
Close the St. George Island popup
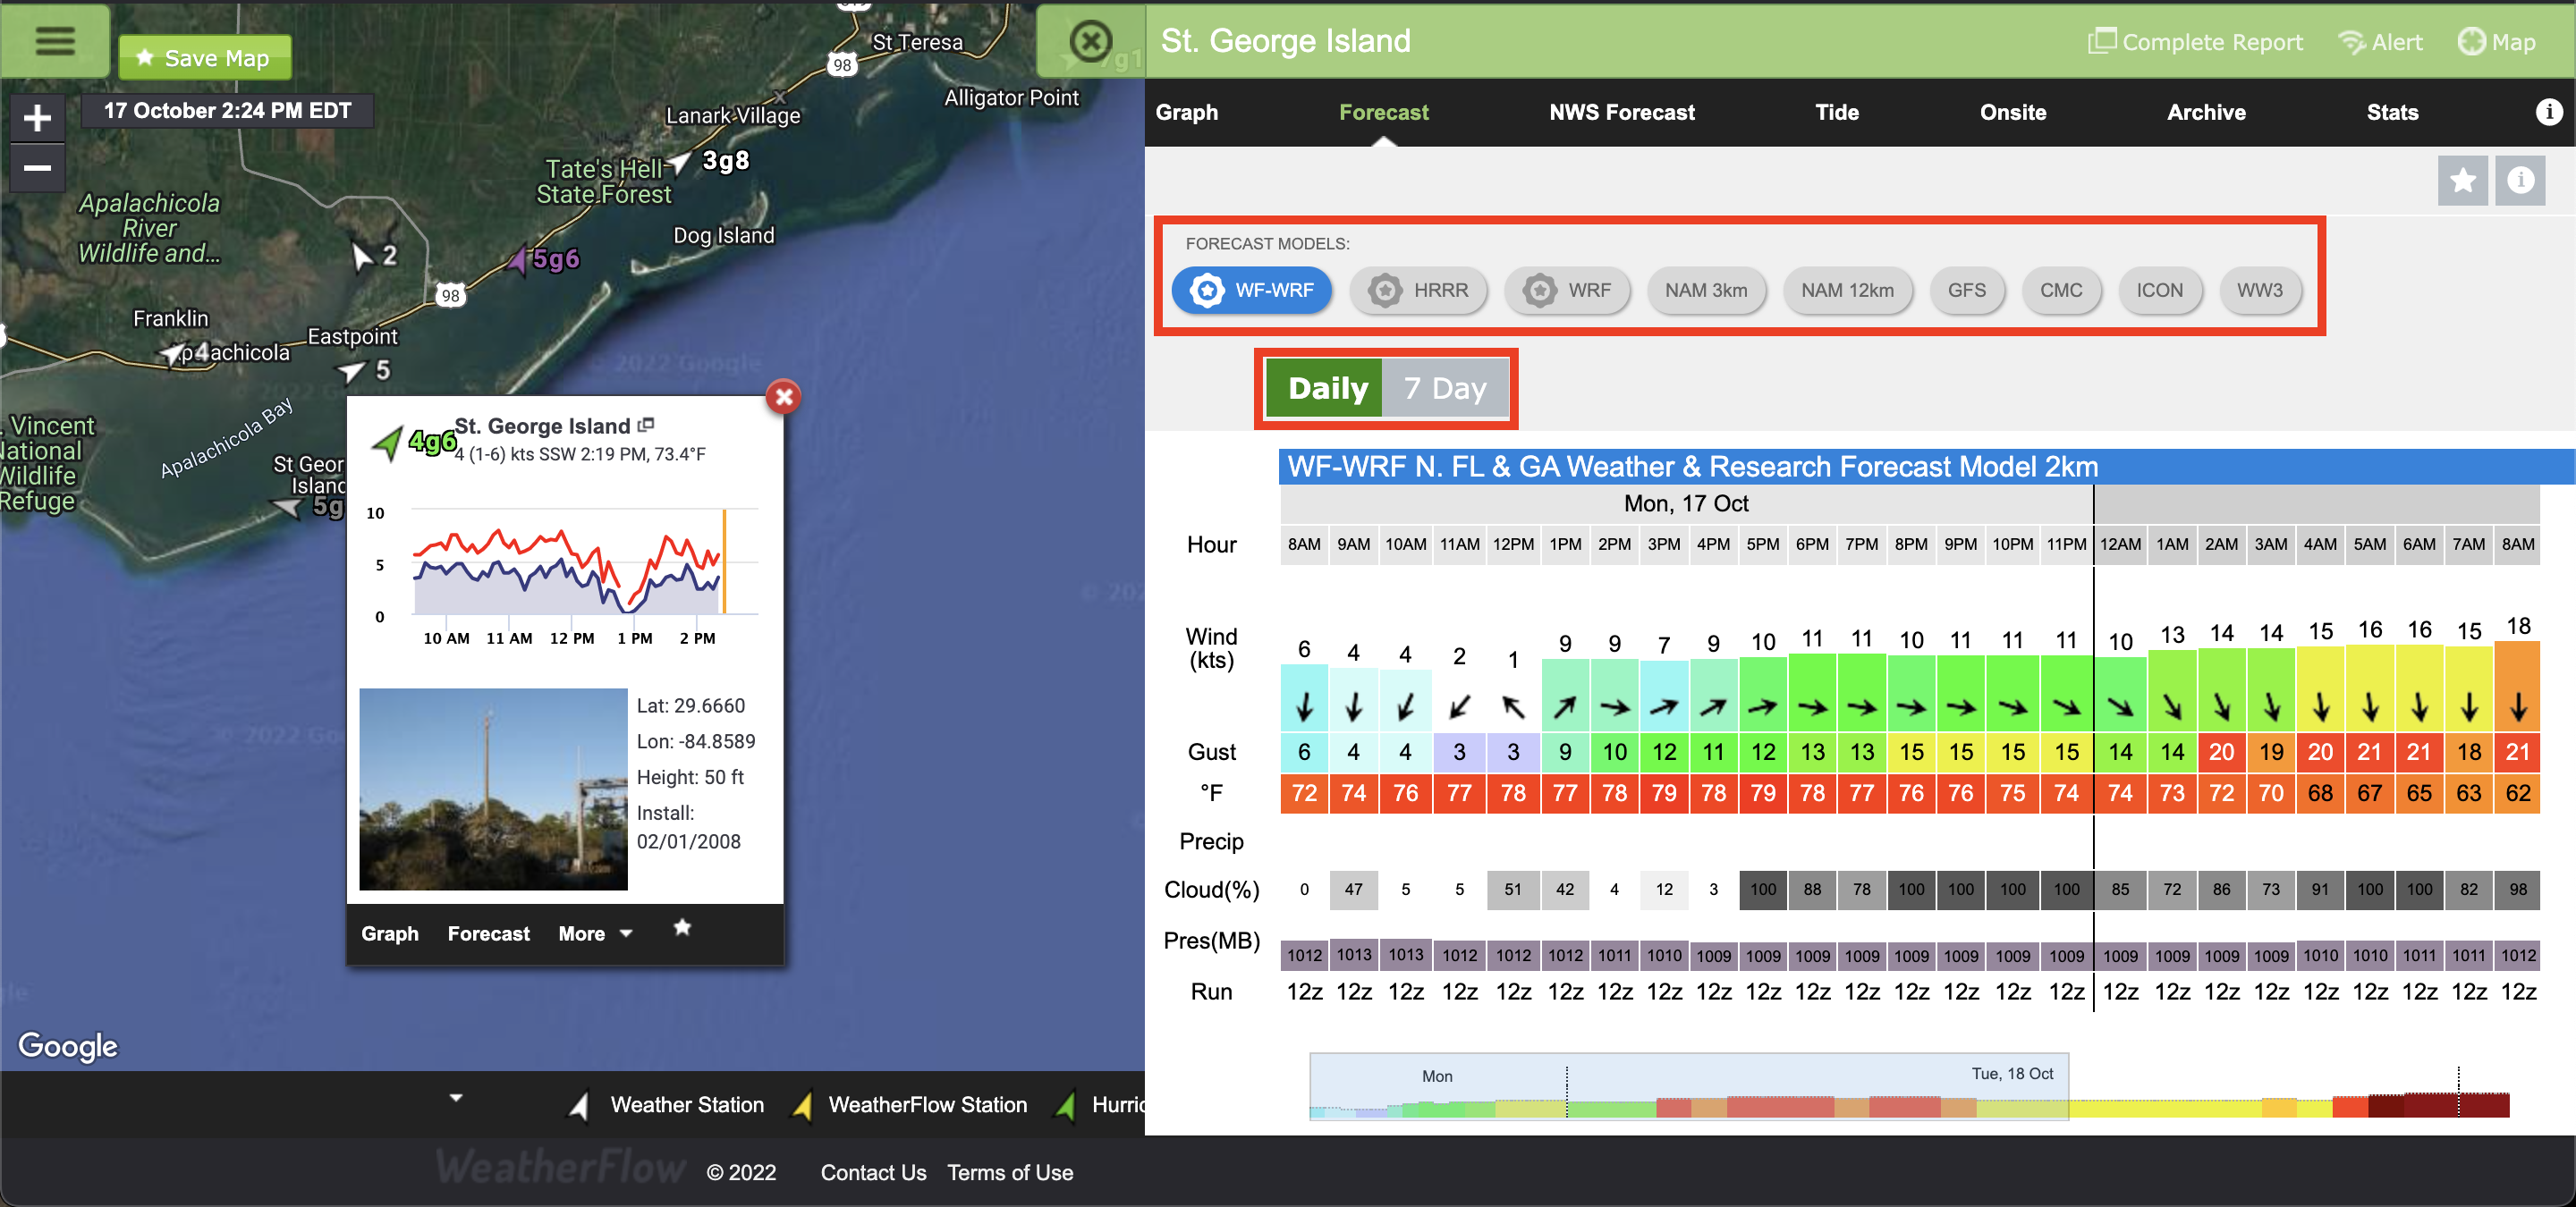(x=784, y=397)
